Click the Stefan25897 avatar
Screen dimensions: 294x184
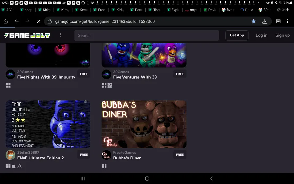click(x=10, y=155)
